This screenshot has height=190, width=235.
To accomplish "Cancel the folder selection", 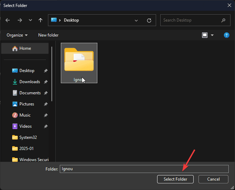I will click(x=213, y=179).
